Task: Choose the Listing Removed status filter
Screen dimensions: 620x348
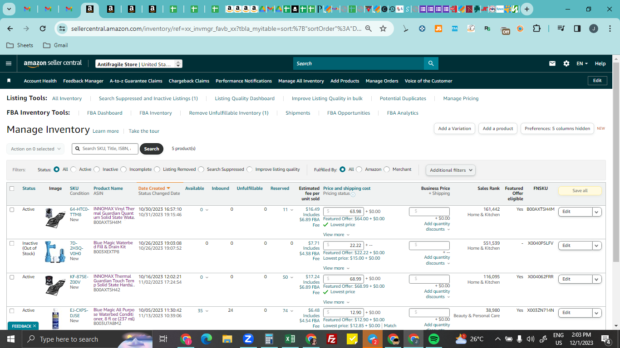Action: 157,169
